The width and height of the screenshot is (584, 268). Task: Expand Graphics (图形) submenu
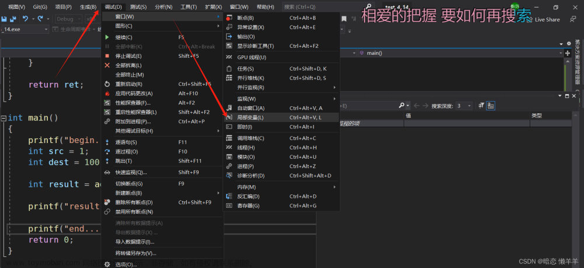pyautogui.click(x=163, y=26)
